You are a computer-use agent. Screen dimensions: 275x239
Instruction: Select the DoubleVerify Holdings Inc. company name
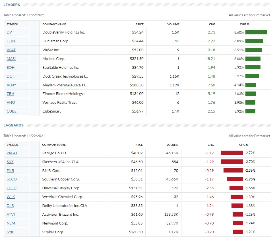[x=64, y=32]
